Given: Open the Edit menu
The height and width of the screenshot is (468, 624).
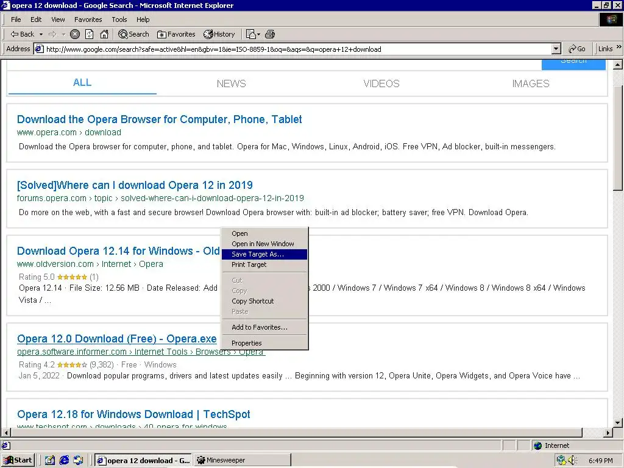Looking at the screenshot, I should click(x=36, y=19).
